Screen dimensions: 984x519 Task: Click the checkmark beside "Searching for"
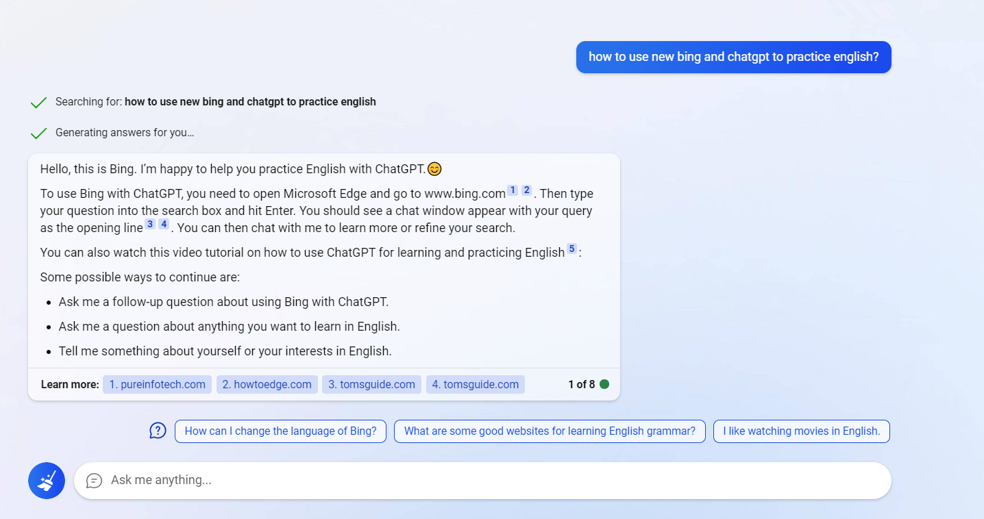coord(38,102)
